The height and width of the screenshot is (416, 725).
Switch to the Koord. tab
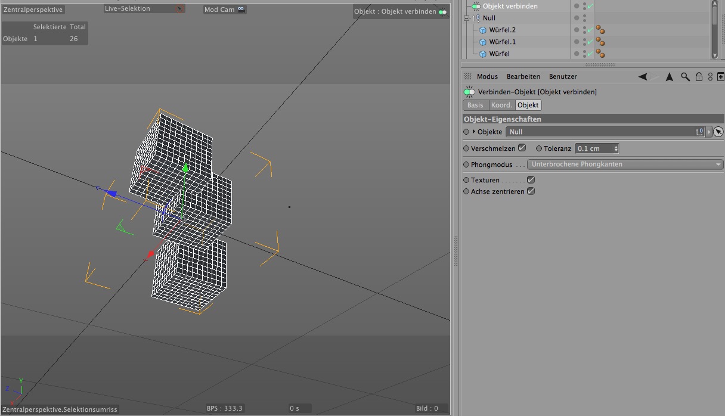(501, 105)
